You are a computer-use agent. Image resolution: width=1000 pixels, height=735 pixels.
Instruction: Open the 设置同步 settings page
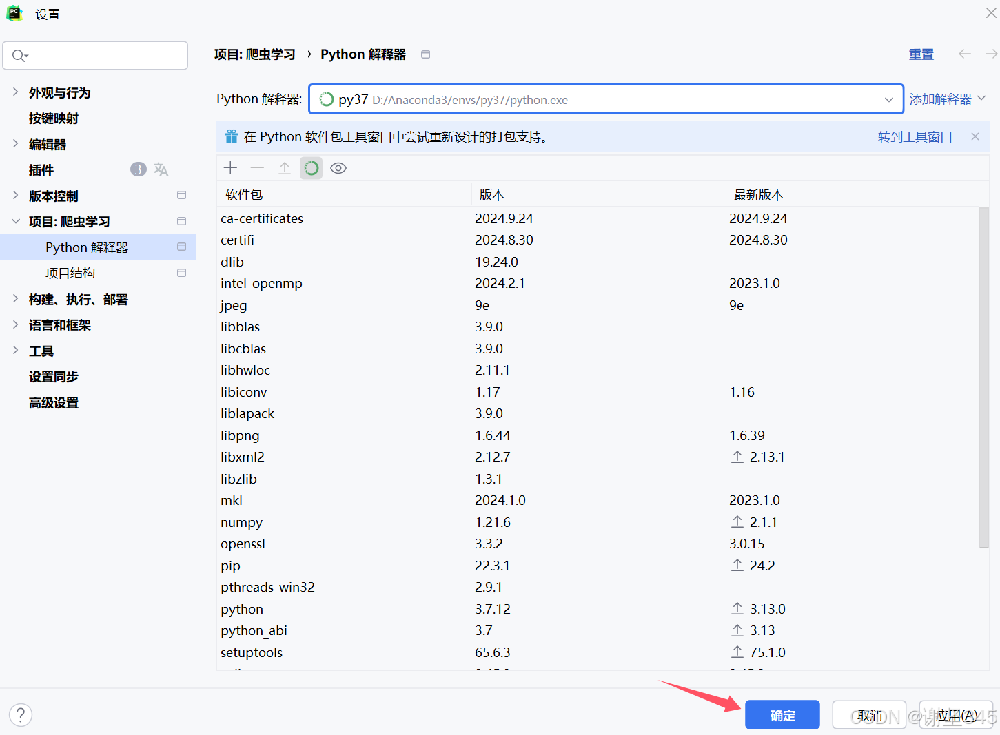tap(54, 377)
